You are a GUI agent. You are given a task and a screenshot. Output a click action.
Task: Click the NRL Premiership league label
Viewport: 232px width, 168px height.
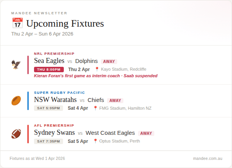point(54,54)
